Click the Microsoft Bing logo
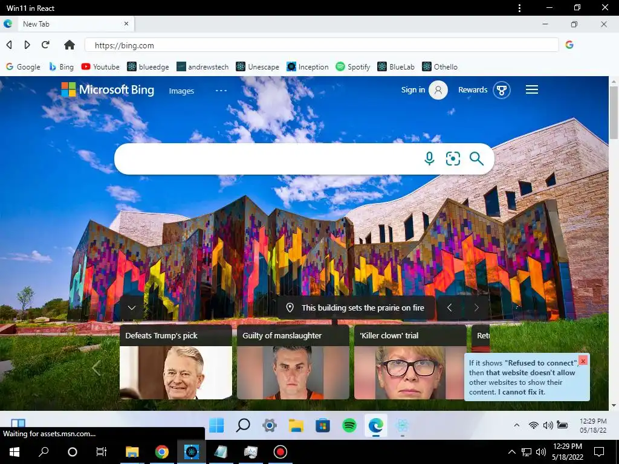The width and height of the screenshot is (619, 464). tap(108, 89)
